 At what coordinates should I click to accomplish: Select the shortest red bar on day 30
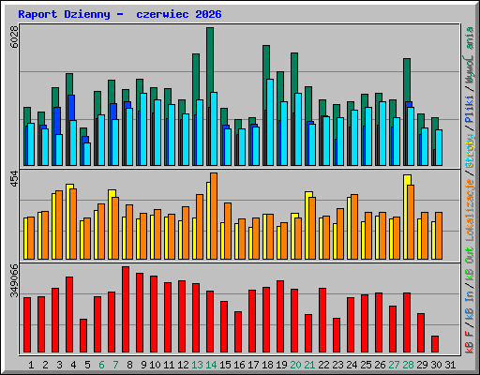(x=435, y=344)
